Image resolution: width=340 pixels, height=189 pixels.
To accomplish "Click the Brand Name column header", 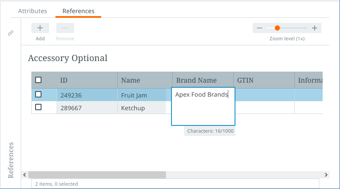I will coord(196,80).
